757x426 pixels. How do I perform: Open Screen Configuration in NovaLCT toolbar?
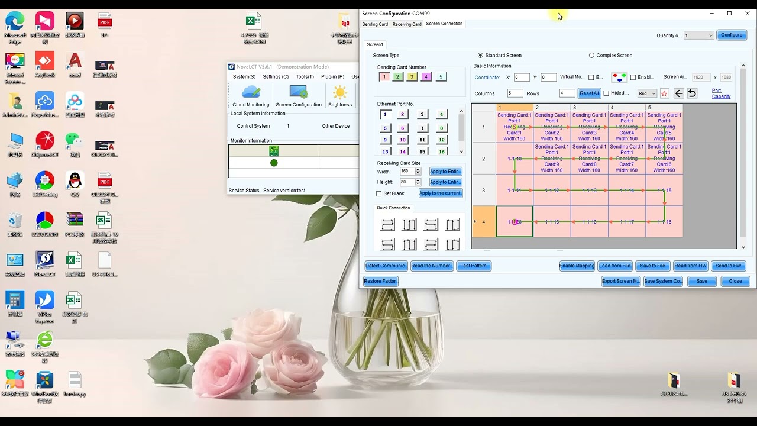pos(299,96)
